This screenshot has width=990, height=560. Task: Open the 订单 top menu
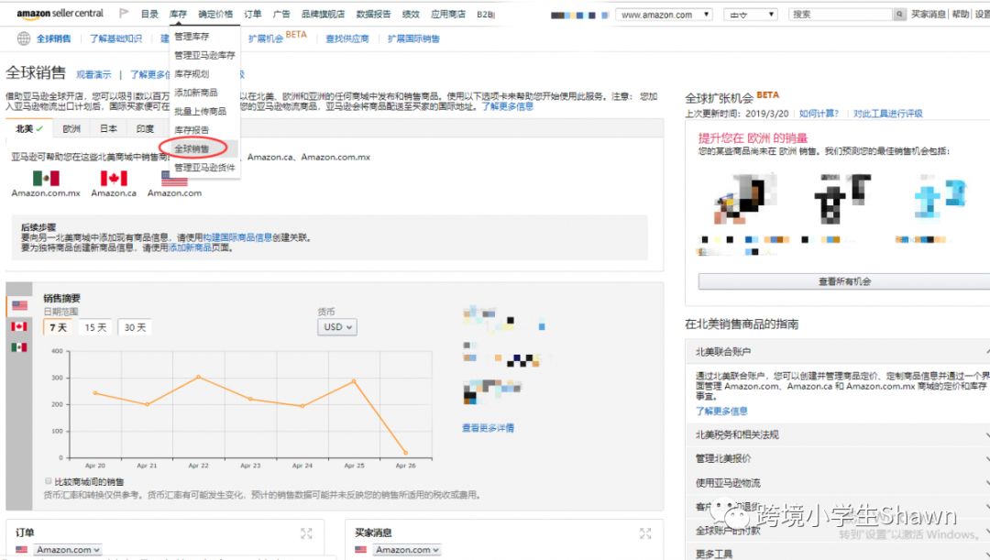[x=253, y=14]
